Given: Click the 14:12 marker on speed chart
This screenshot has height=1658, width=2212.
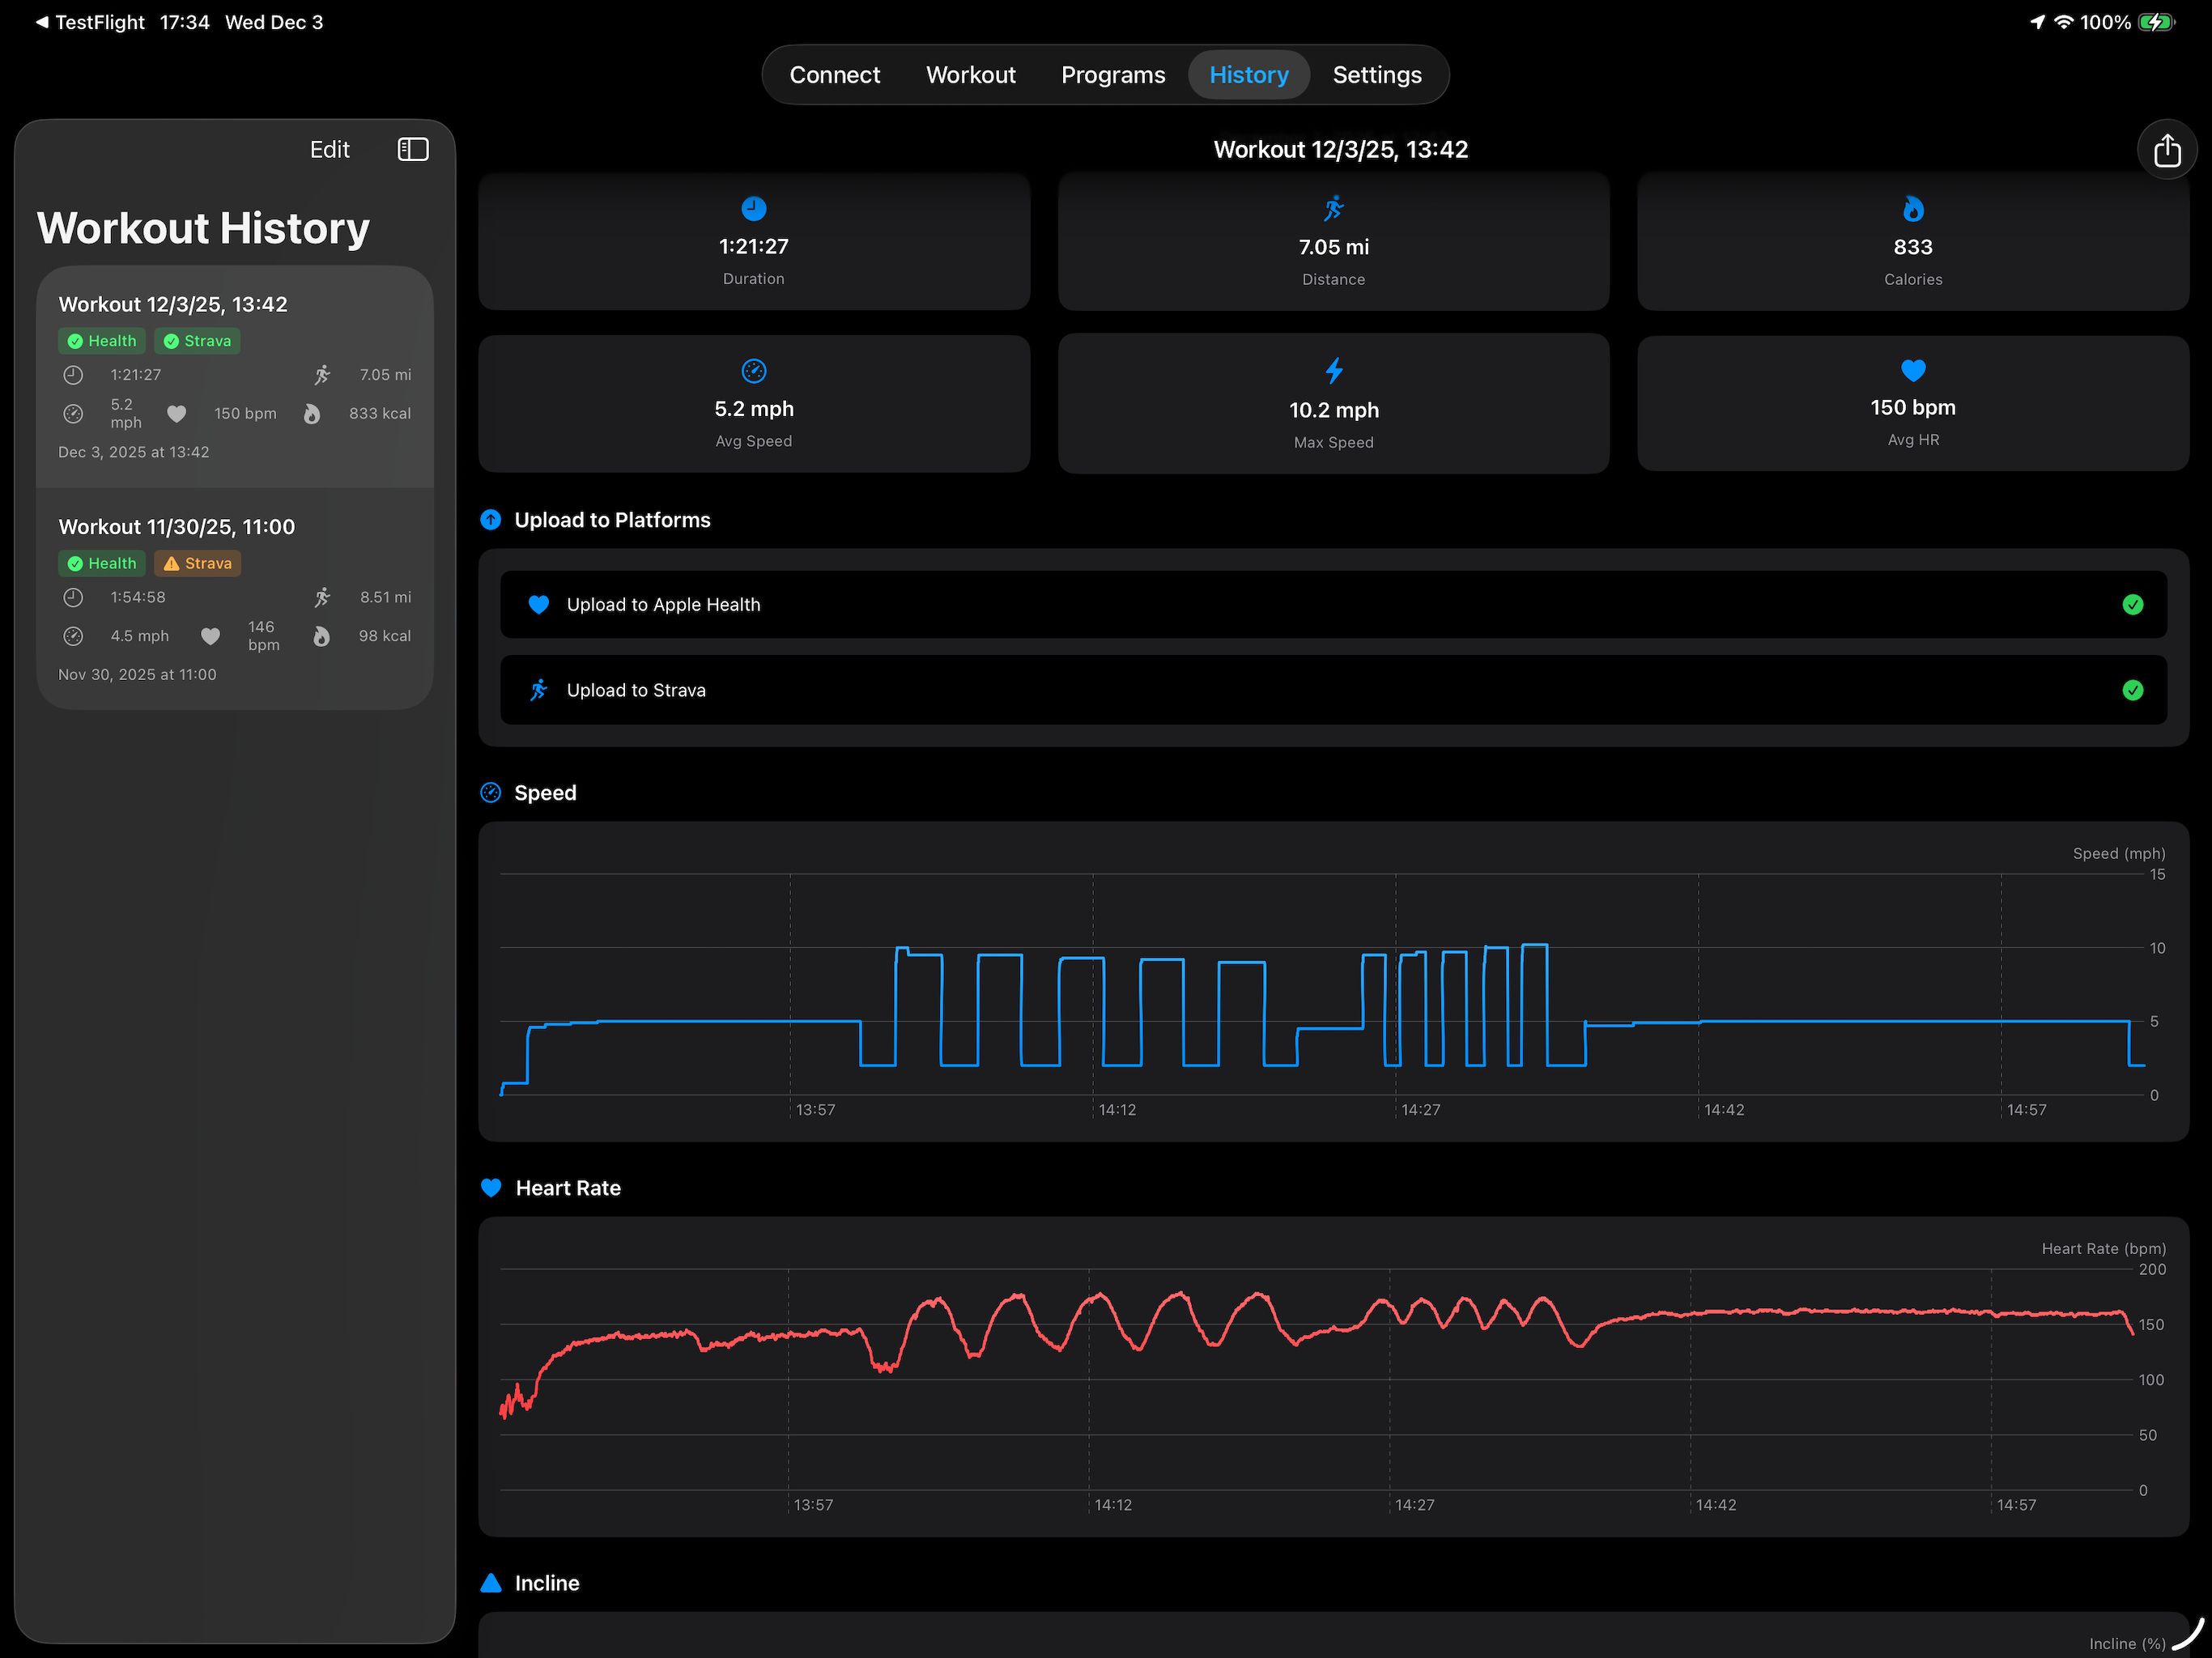Looking at the screenshot, I should click(1117, 1110).
